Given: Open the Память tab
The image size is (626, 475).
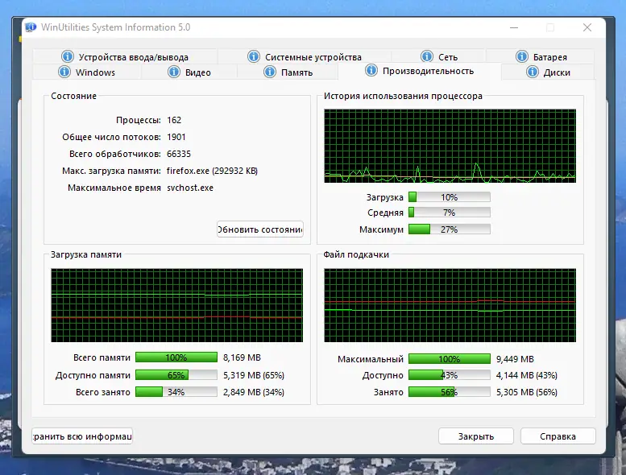Looking at the screenshot, I should (288, 72).
